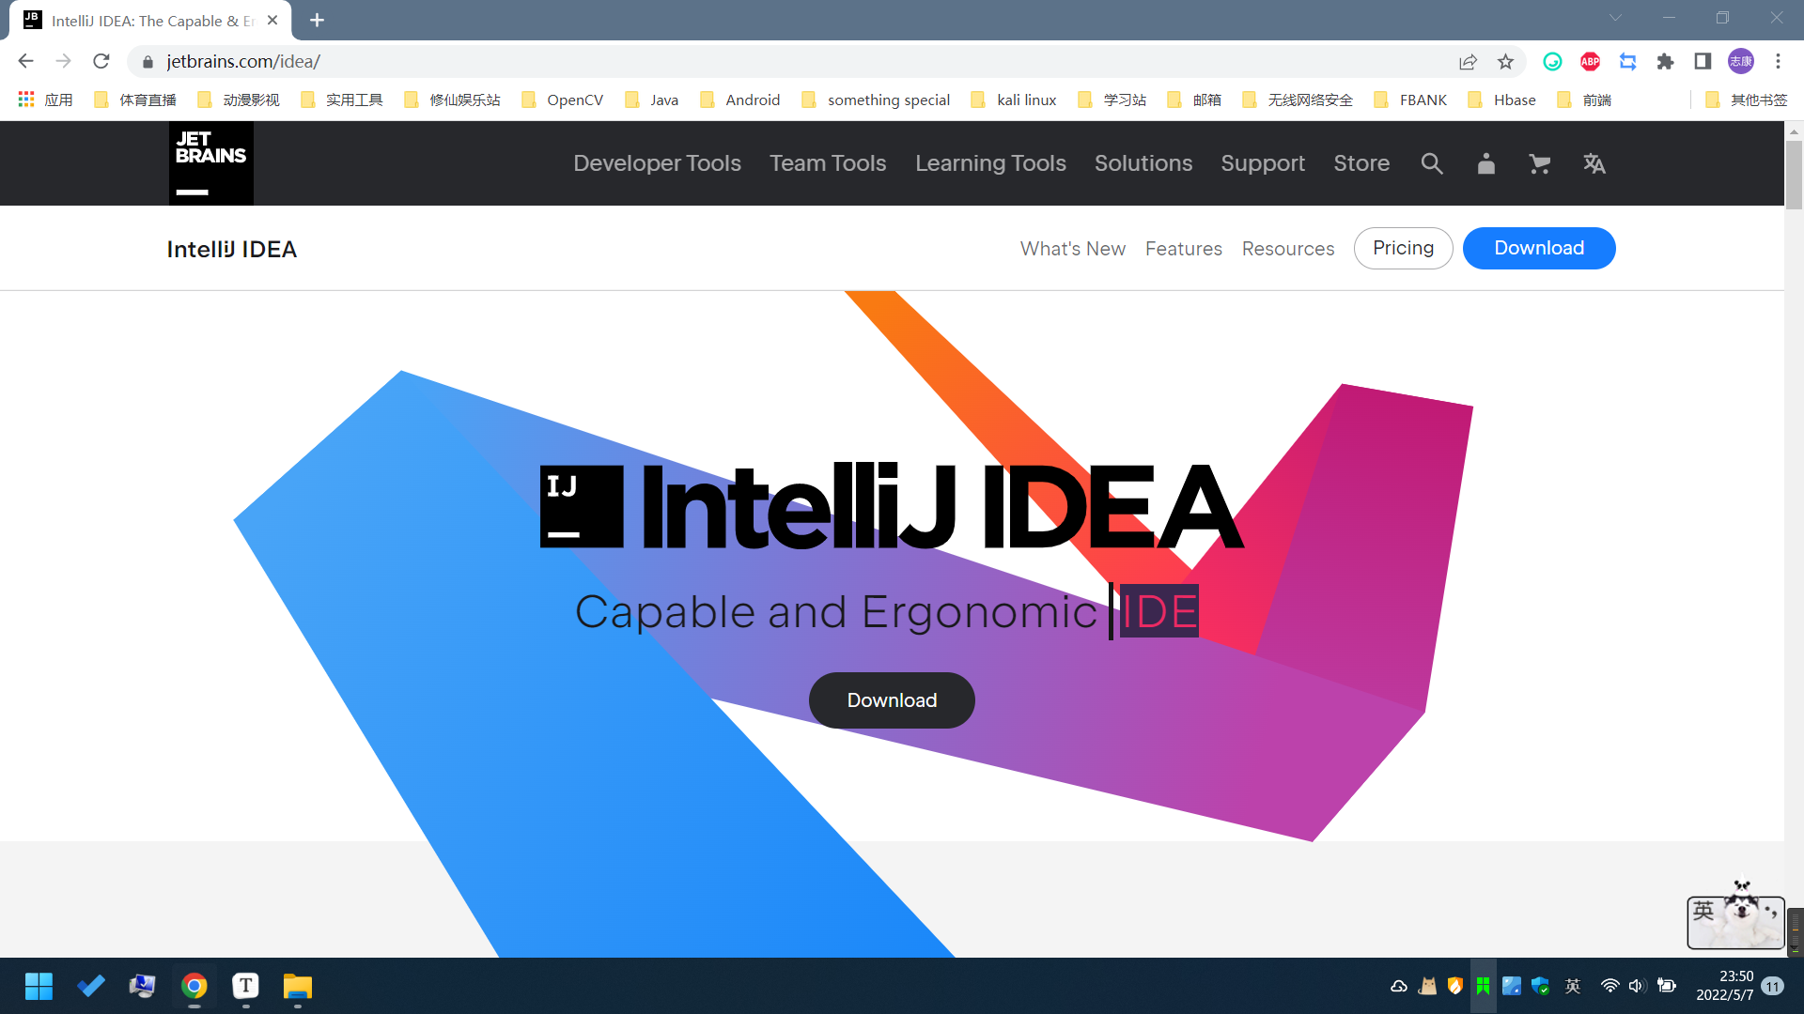Open the apps grid shortcut 应用

click(45, 100)
